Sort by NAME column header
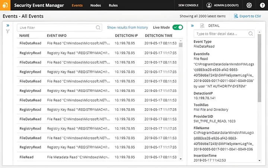Image resolution: width=268 pixels, height=168 pixels. [x=24, y=36]
